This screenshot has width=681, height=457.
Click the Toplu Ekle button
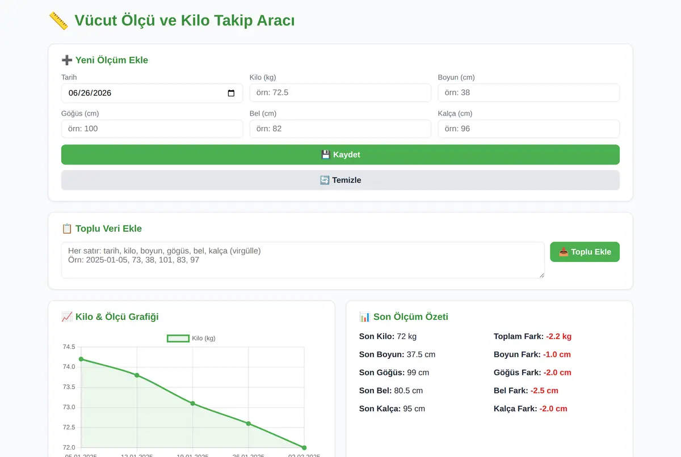pyautogui.click(x=585, y=252)
